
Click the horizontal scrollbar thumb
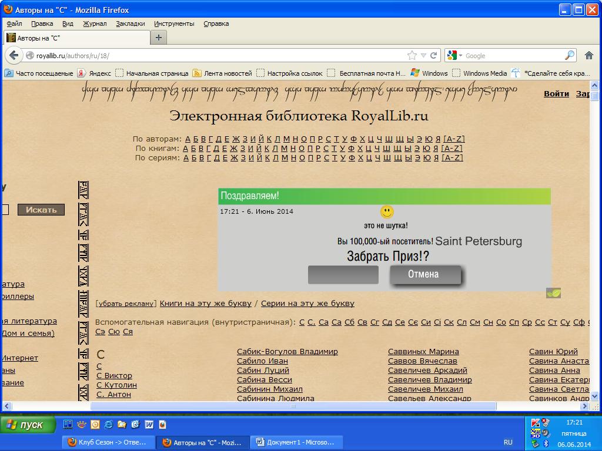(x=293, y=406)
